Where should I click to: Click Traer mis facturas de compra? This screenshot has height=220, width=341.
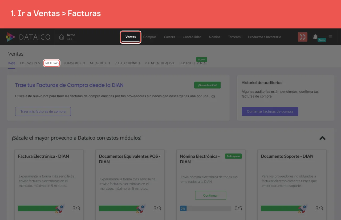point(43,111)
